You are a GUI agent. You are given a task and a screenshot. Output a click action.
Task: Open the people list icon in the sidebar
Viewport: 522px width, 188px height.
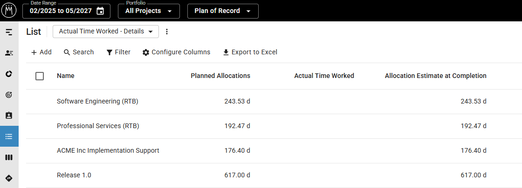click(x=9, y=53)
